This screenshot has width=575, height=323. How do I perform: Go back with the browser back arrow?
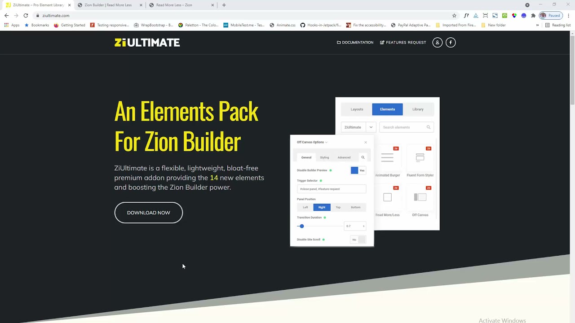click(x=6, y=15)
